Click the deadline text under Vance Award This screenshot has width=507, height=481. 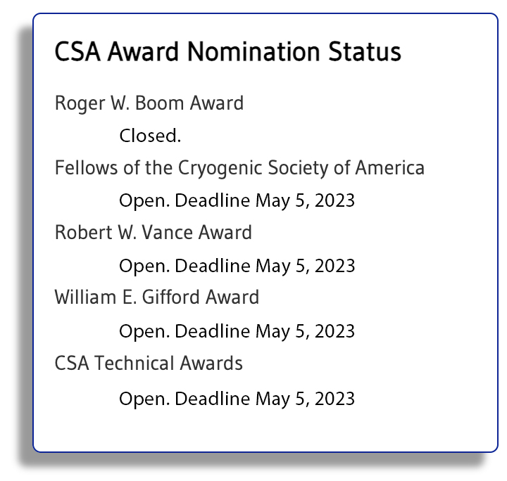pos(237,267)
